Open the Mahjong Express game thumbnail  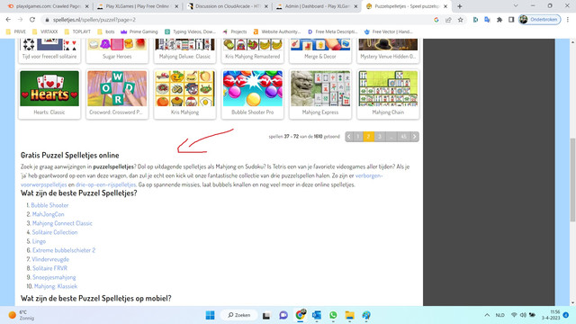point(320,88)
